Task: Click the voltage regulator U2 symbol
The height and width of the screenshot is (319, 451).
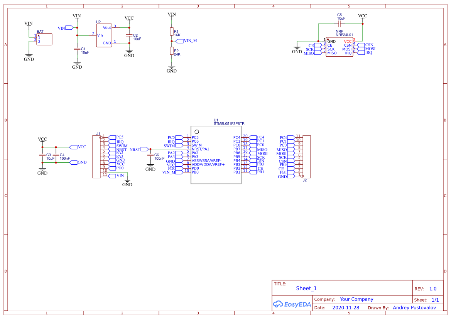Action: click(104, 35)
